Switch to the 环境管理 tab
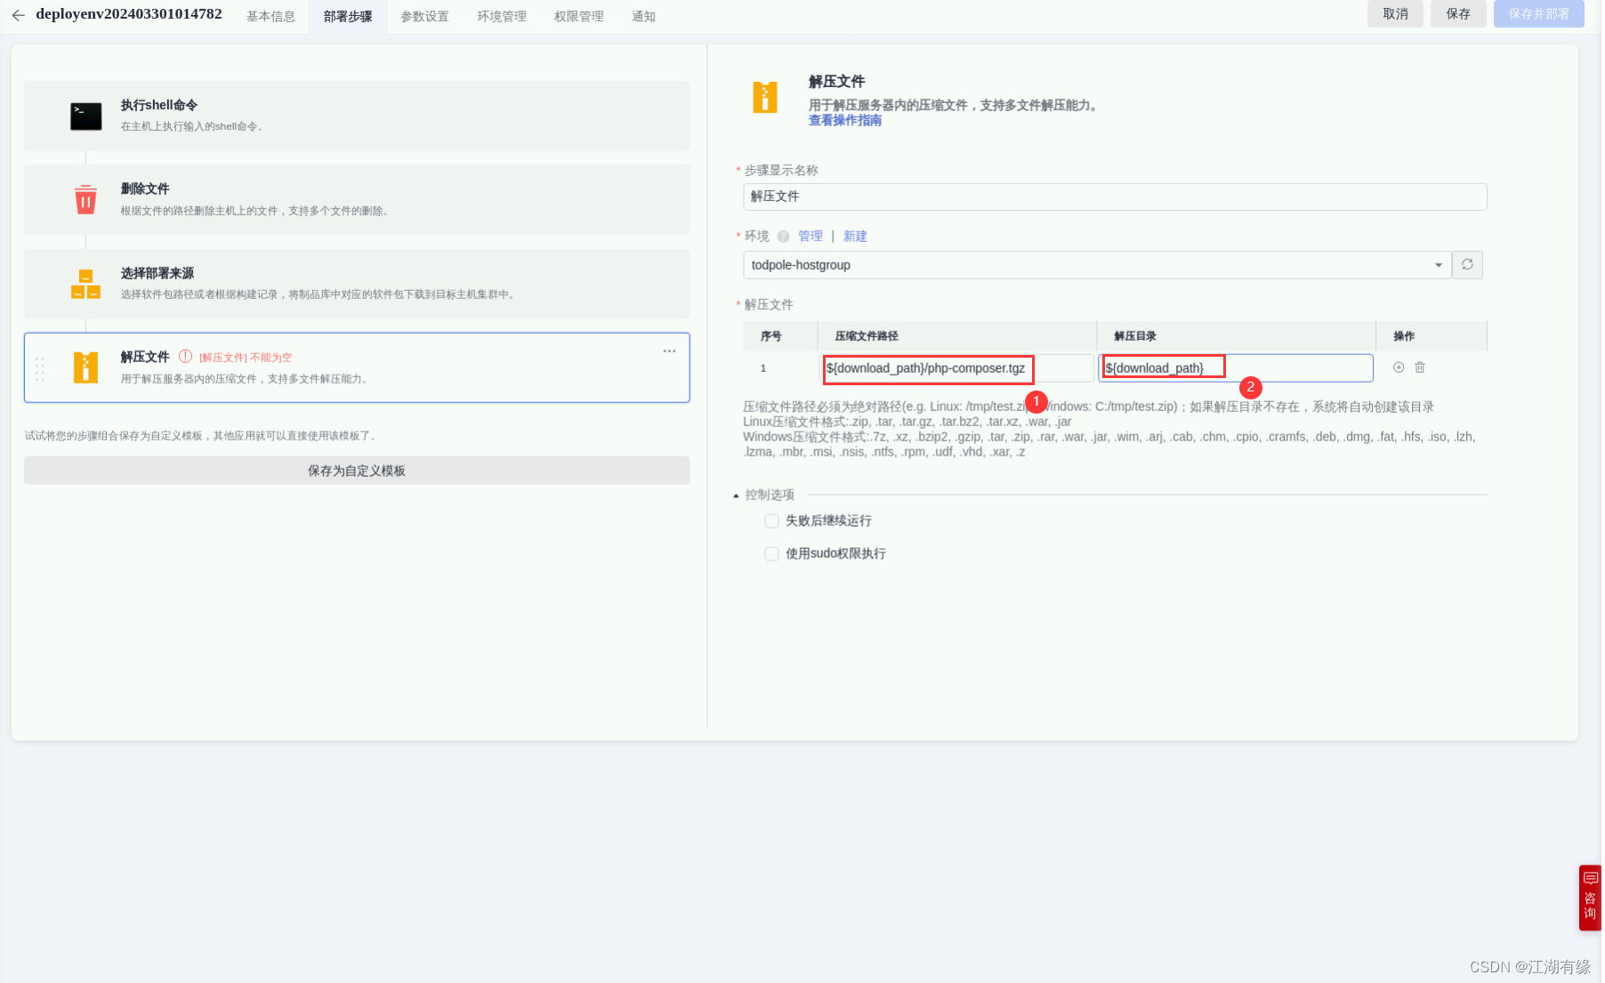The width and height of the screenshot is (1605, 983). click(x=502, y=16)
